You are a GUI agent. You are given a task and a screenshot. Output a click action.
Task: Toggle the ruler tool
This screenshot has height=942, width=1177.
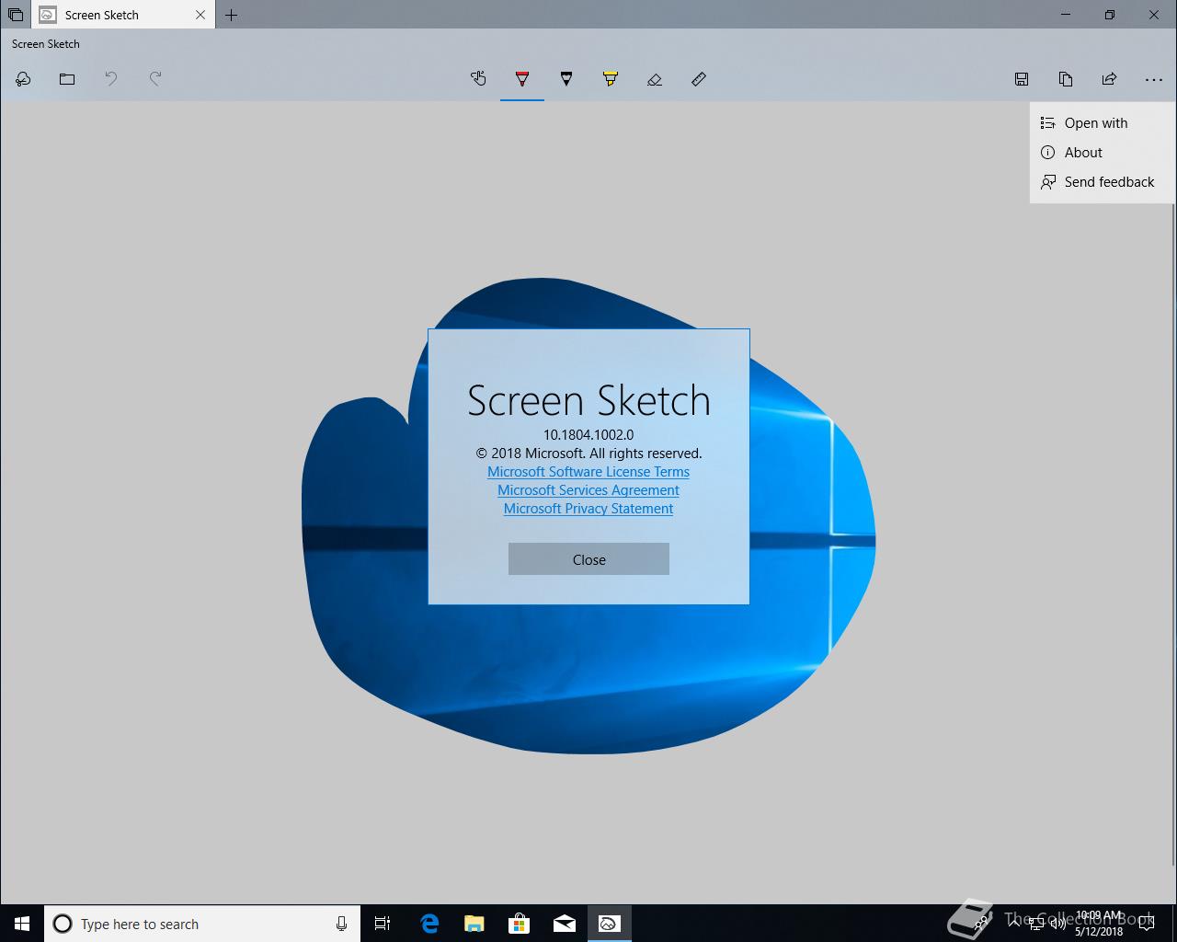(x=699, y=79)
